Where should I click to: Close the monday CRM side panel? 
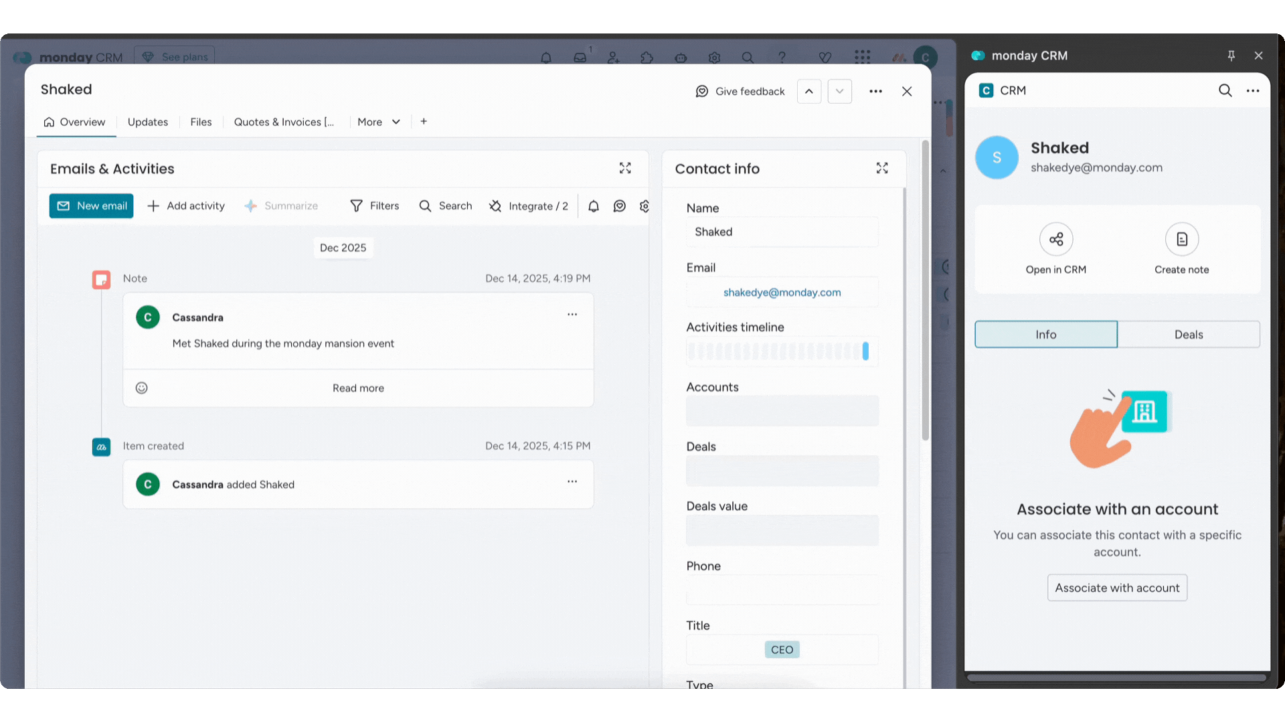[x=1258, y=56]
